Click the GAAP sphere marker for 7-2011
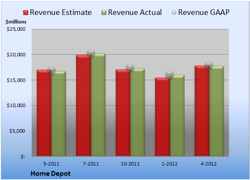This screenshot has height=180, width=250. point(91,54)
